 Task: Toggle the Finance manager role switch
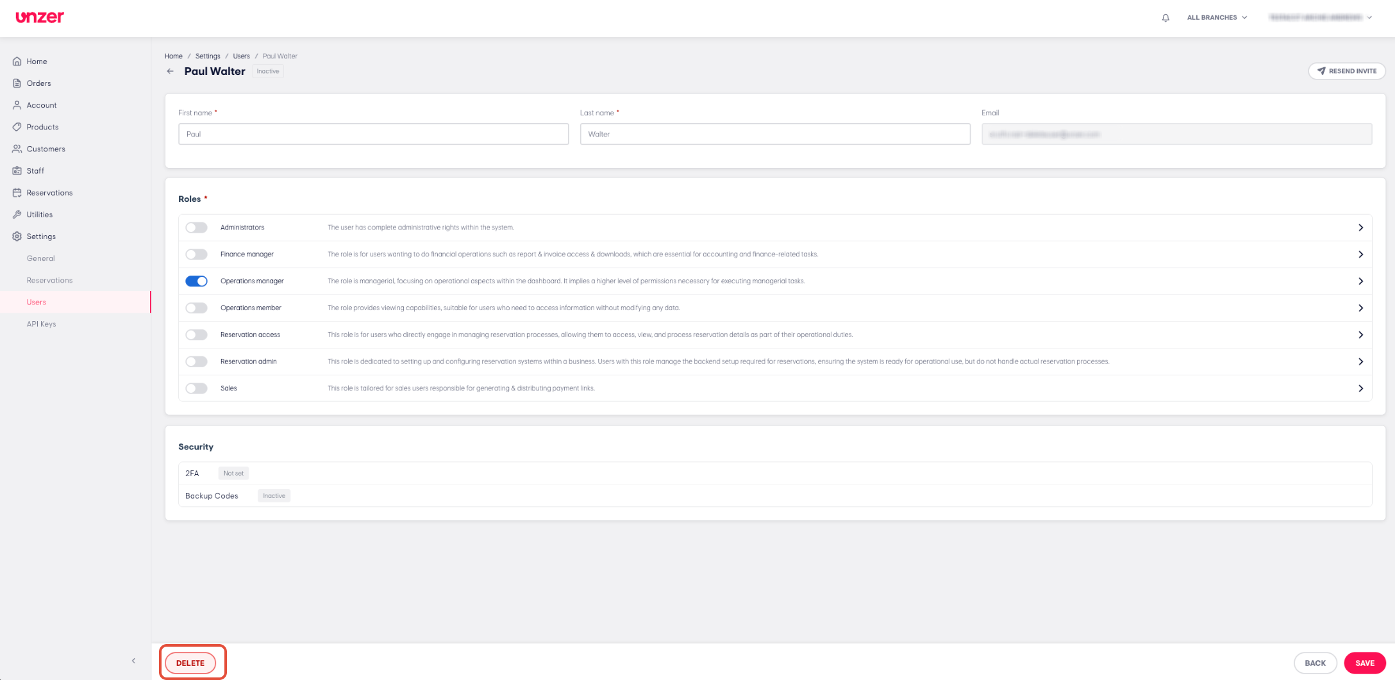[x=196, y=254]
